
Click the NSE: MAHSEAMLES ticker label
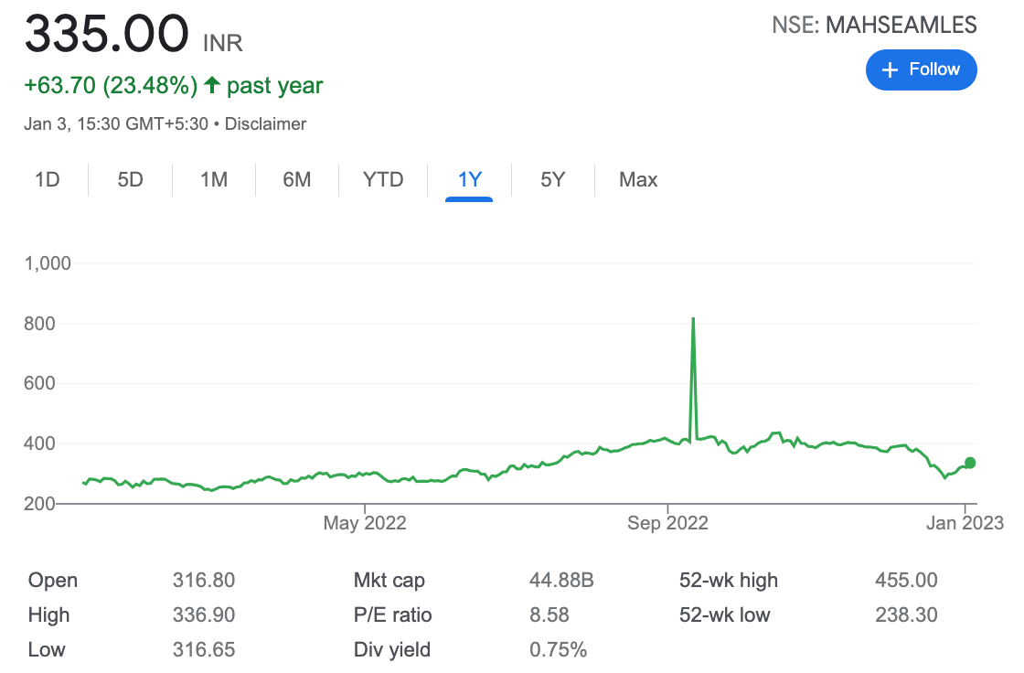click(x=874, y=26)
